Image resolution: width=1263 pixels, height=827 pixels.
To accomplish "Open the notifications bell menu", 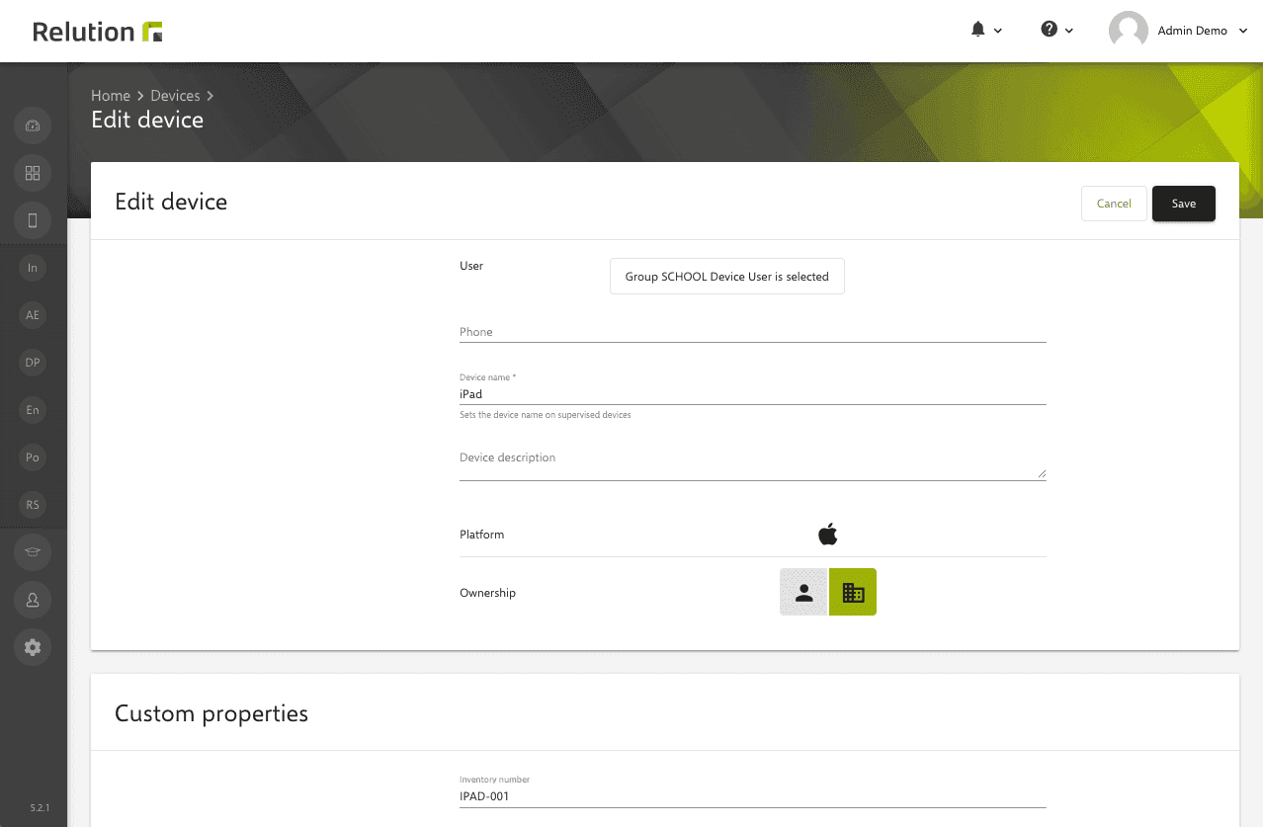I will pyautogui.click(x=986, y=30).
